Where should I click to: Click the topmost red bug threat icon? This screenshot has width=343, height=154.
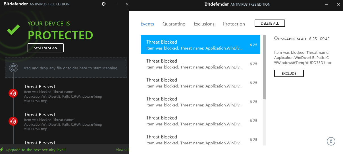[x=13, y=93]
